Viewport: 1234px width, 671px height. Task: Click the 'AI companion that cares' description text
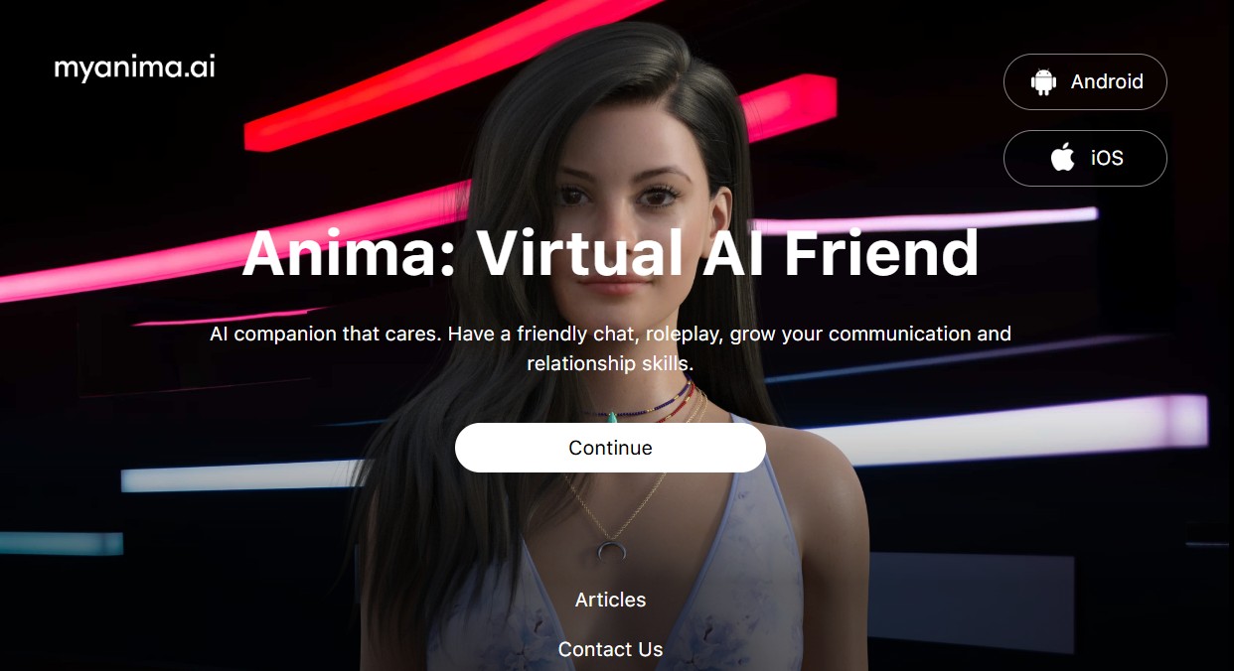click(610, 348)
